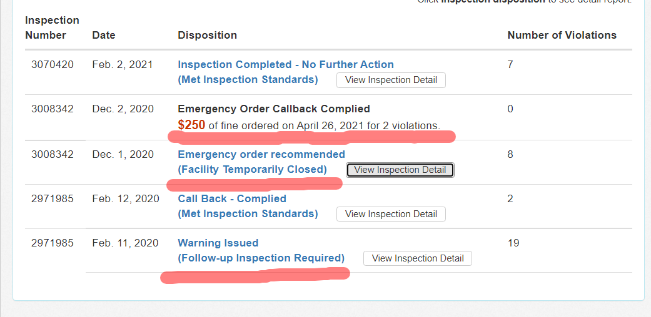
Task: Click the Disposition column header
Action: coord(207,35)
